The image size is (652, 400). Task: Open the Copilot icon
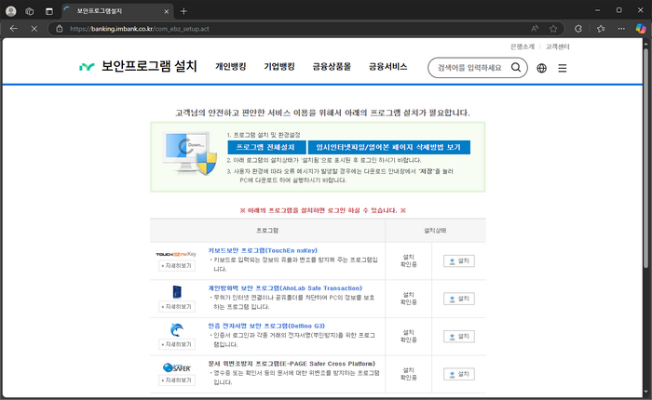641,29
